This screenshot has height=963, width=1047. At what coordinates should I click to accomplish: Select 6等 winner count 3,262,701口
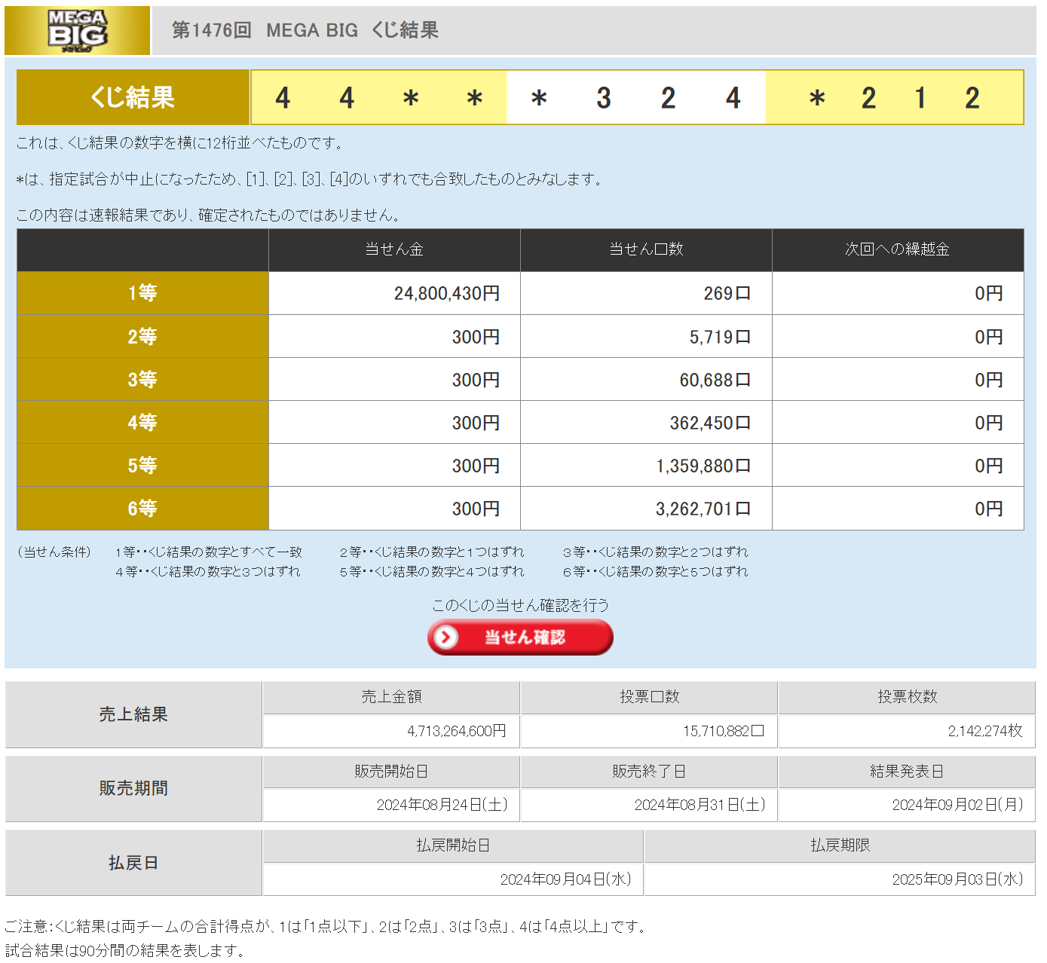[703, 509]
